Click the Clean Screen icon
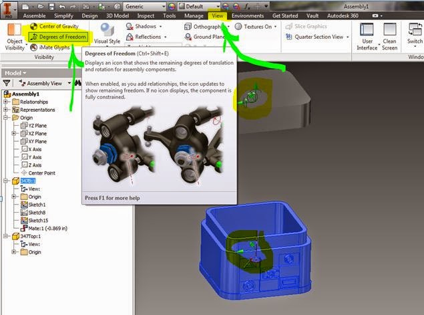Image resolution: width=424 pixels, height=315 pixels. 390,29
